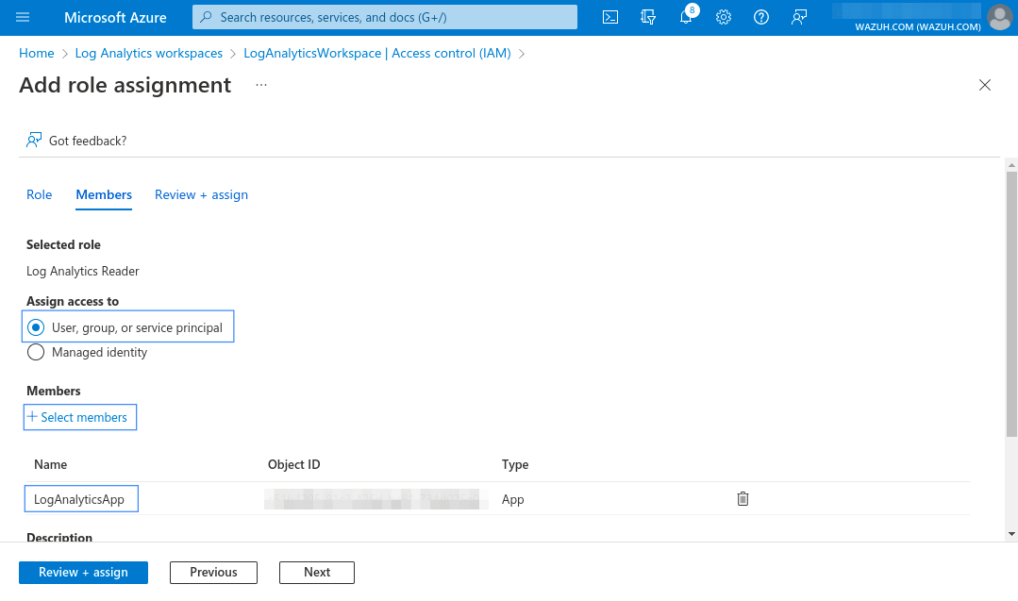The width and height of the screenshot is (1018, 601).
Task: Open LogAnalyticsWorkspace Access control breadcrumb
Action: pos(377,53)
